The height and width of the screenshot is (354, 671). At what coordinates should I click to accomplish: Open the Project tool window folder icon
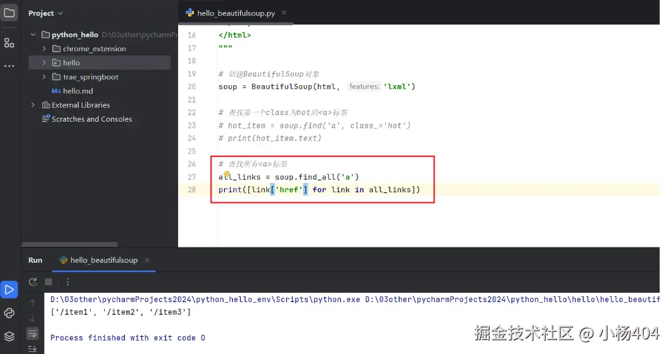coord(9,13)
